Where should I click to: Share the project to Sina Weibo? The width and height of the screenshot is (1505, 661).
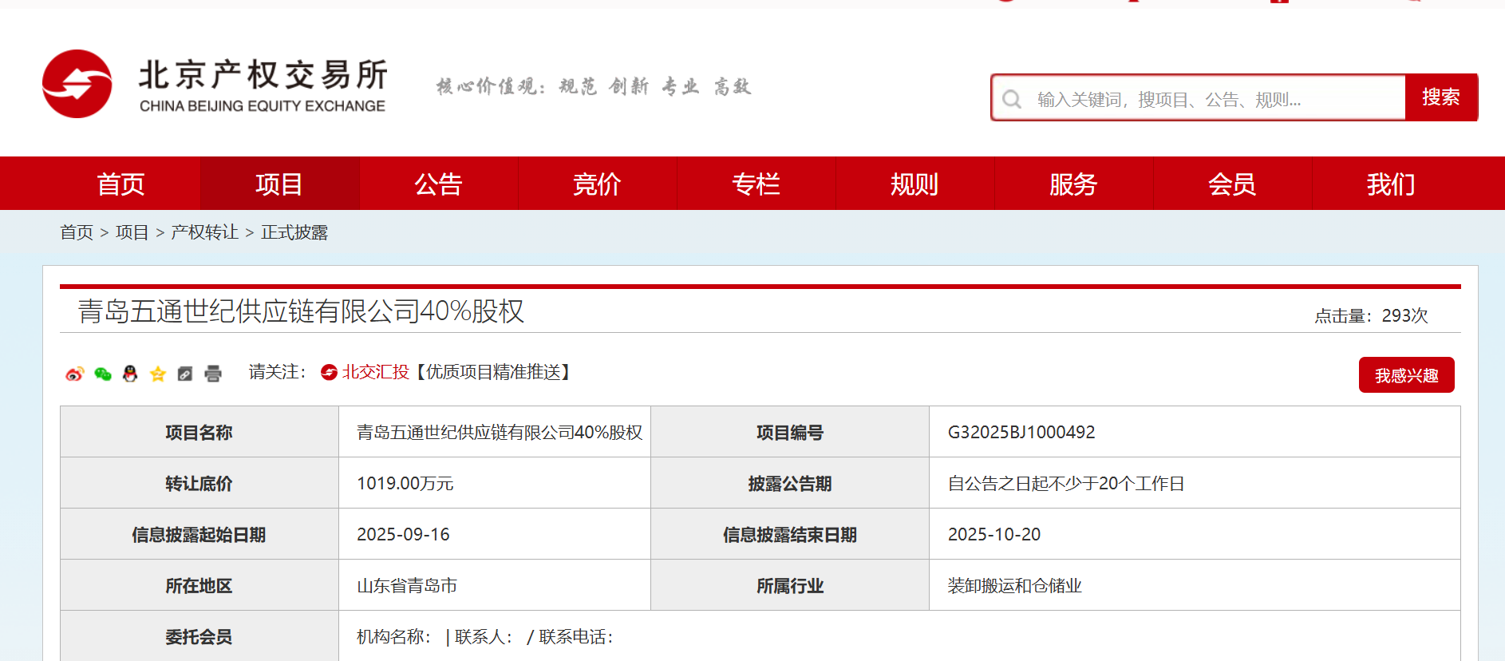point(74,374)
